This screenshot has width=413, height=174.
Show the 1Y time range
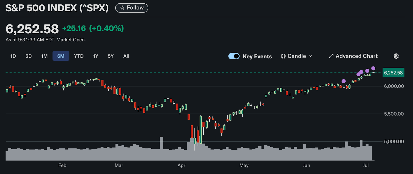pyautogui.click(x=96, y=56)
